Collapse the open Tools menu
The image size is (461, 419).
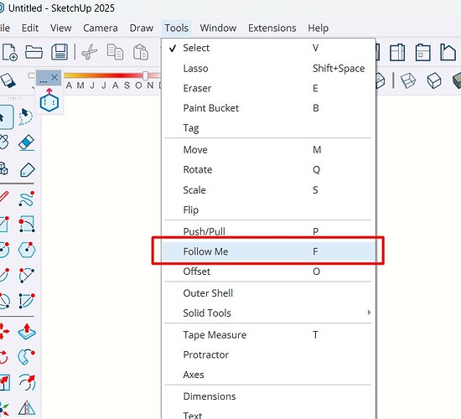click(x=176, y=28)
